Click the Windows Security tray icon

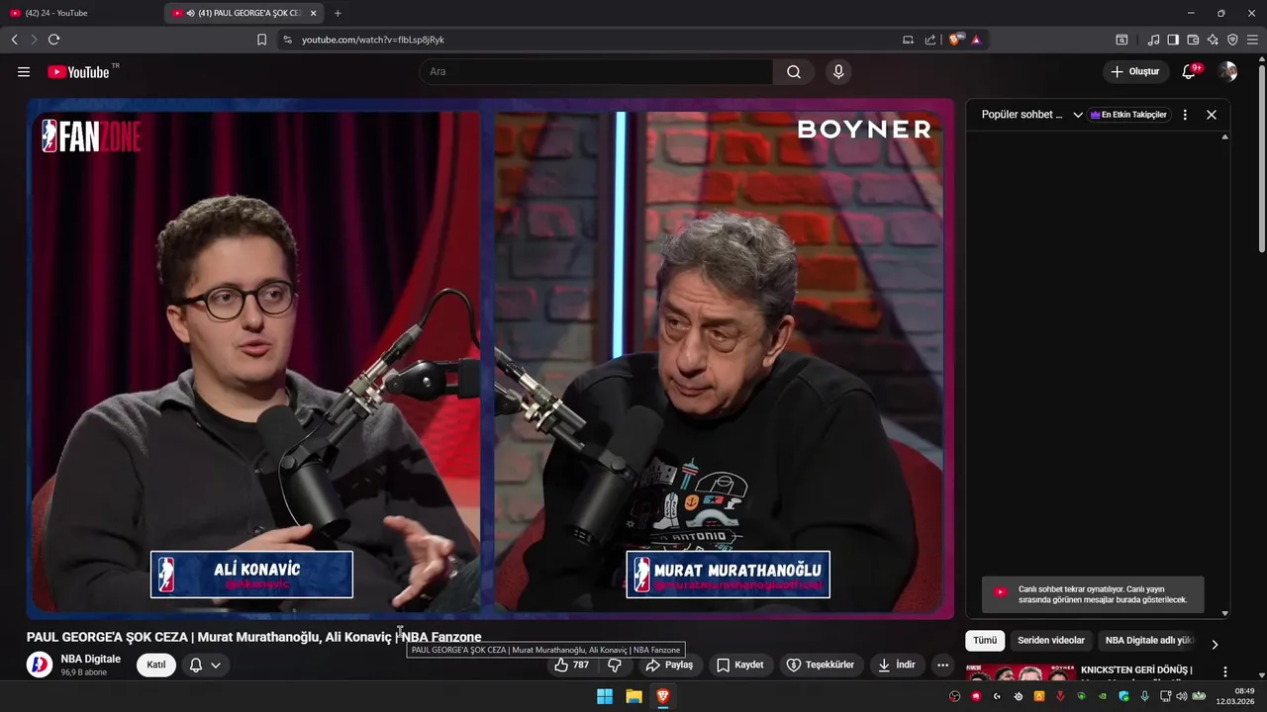pyautogui.click(x=1122, y=696)
